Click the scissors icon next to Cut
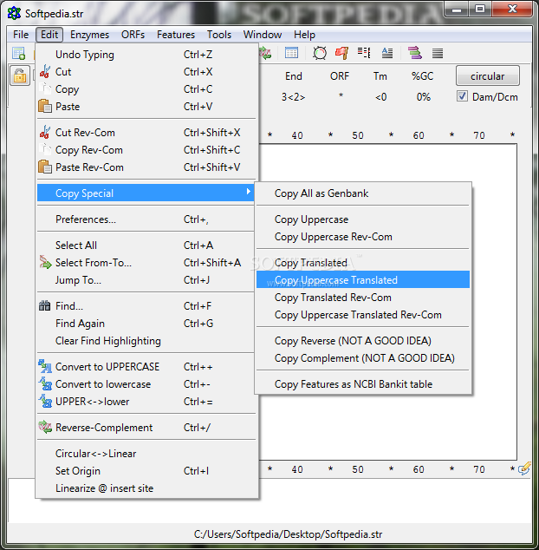Image resolution: width=539 pixels, height=550 pixels. click(45, 71)
